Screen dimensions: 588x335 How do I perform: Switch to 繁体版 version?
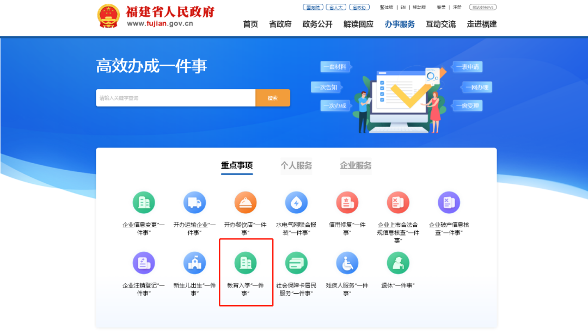coord(387,7)
